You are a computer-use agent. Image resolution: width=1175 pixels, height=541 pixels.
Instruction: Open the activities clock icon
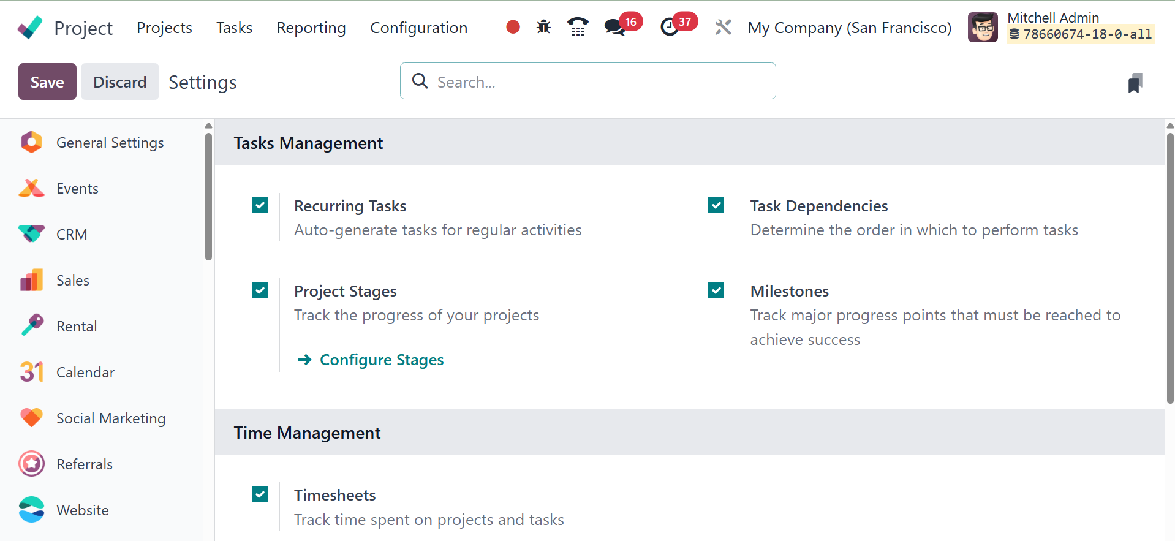(x=670, y=27)
